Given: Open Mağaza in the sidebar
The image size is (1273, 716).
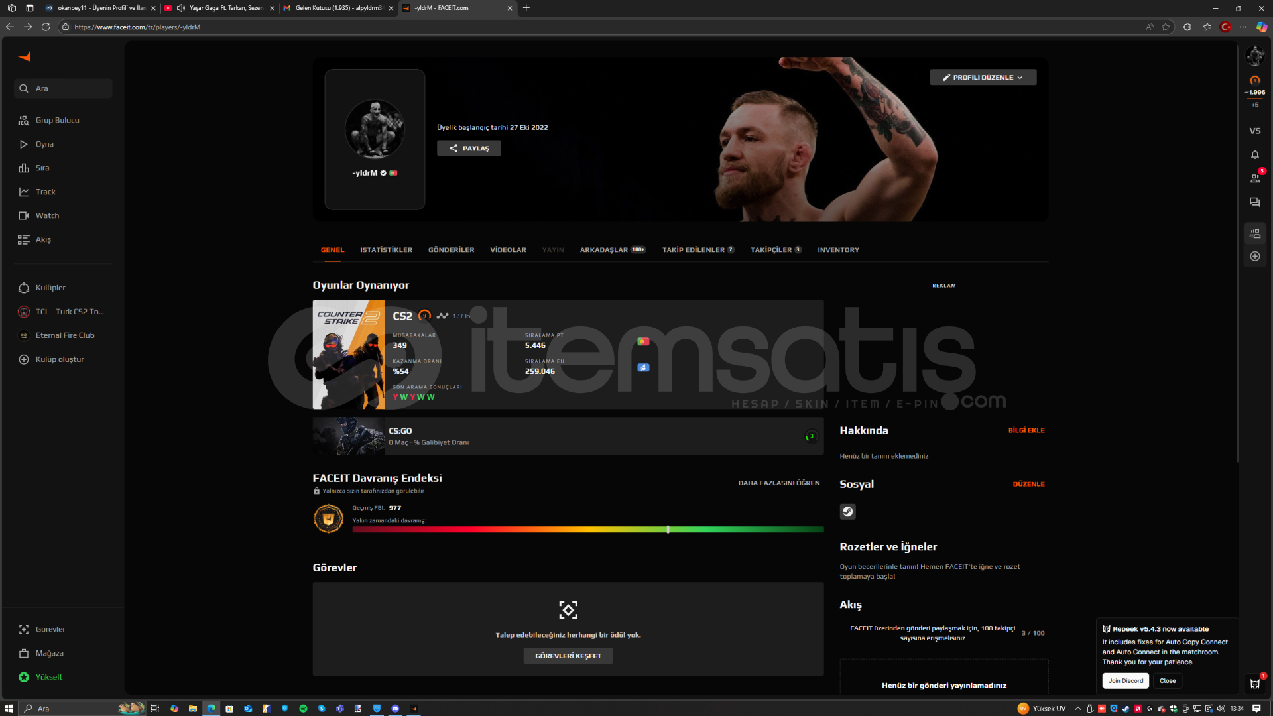Looking at the screenshot, I should click(50, 653).
